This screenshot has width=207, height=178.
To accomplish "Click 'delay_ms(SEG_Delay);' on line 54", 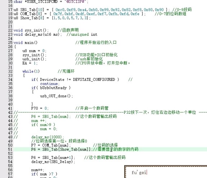I will [53, 162].
